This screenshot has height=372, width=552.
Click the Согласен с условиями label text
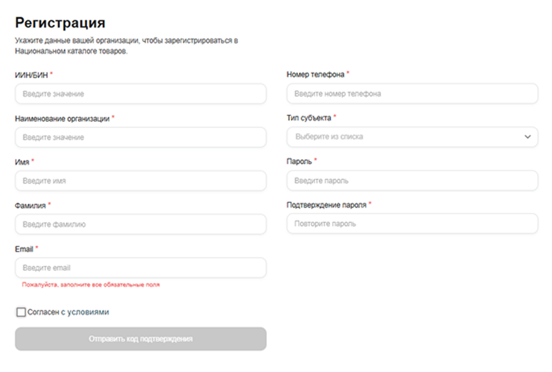point(68,312)
